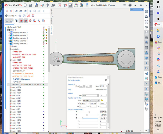Expand the Header node
Viewport: 163px width, 134px height.
pyautogui.click(x=10, y=46)
